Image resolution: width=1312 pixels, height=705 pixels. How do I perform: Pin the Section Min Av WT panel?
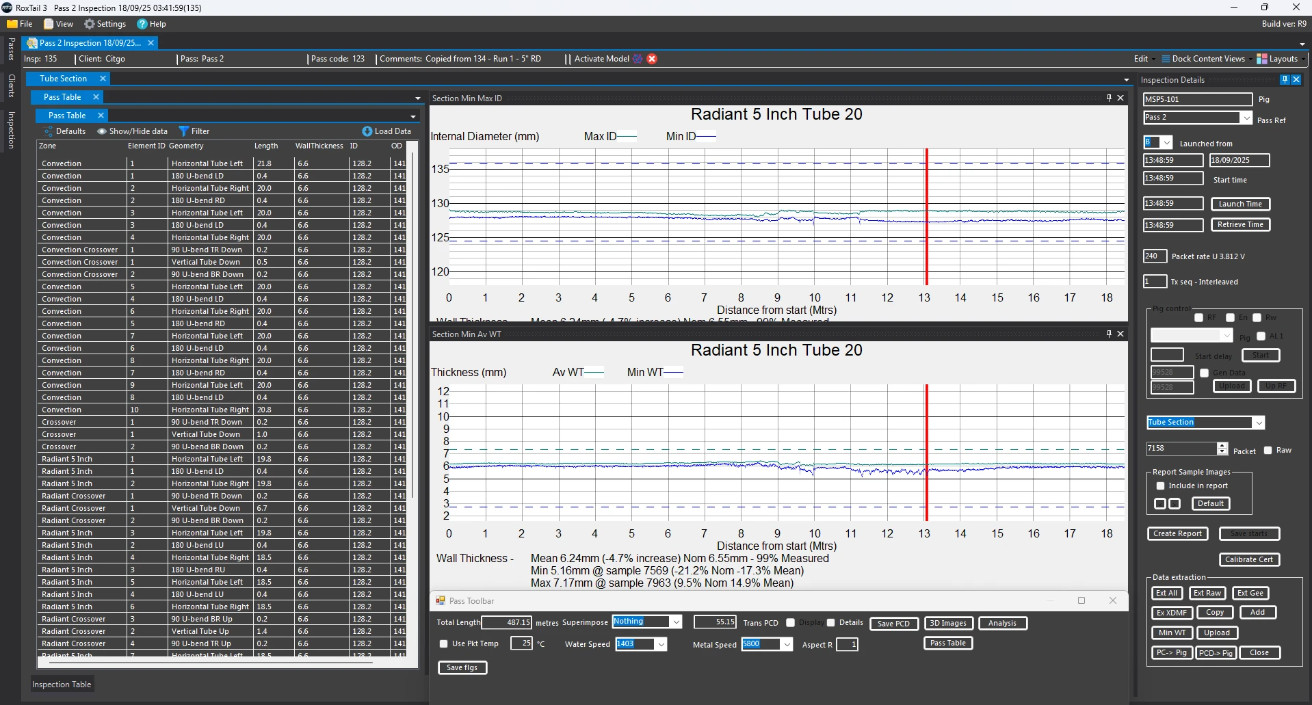pos(1109,334)
